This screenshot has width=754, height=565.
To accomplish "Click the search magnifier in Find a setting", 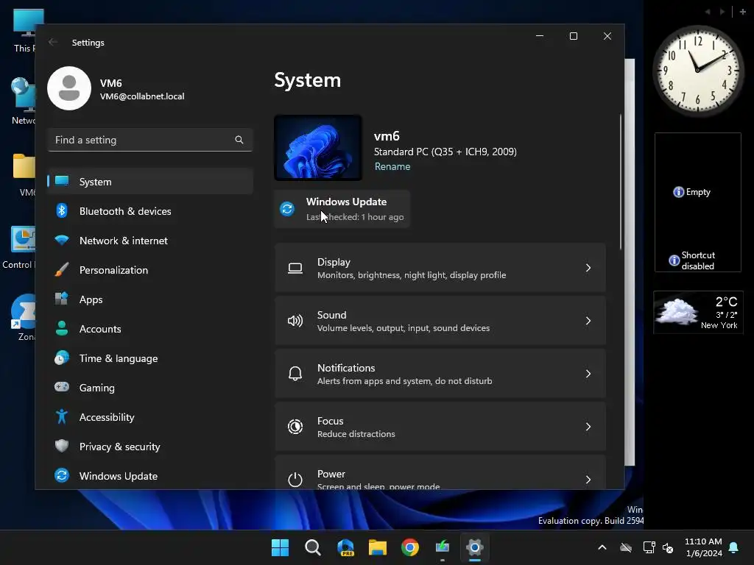I will [x=239, y=140].
